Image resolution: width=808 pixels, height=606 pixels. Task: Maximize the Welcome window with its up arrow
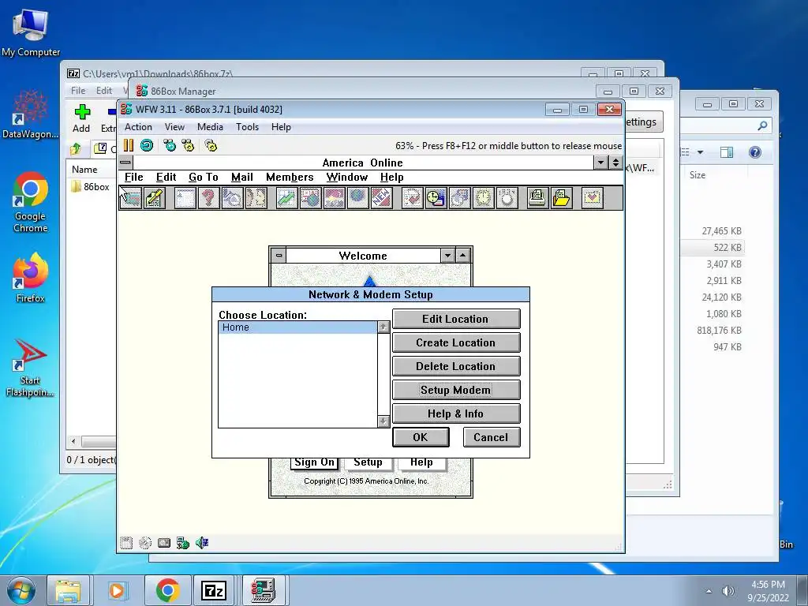tap(462, 255)
